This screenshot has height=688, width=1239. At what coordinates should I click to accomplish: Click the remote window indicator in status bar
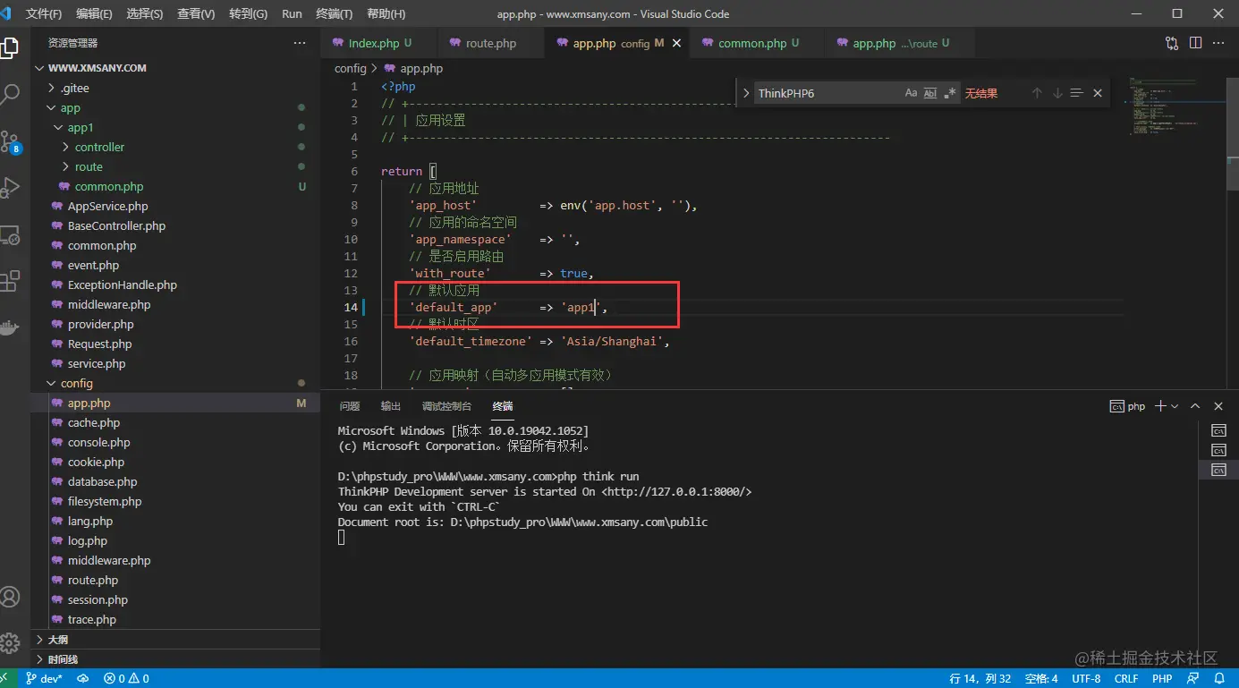pyautogui.click(x=5, y=678)
